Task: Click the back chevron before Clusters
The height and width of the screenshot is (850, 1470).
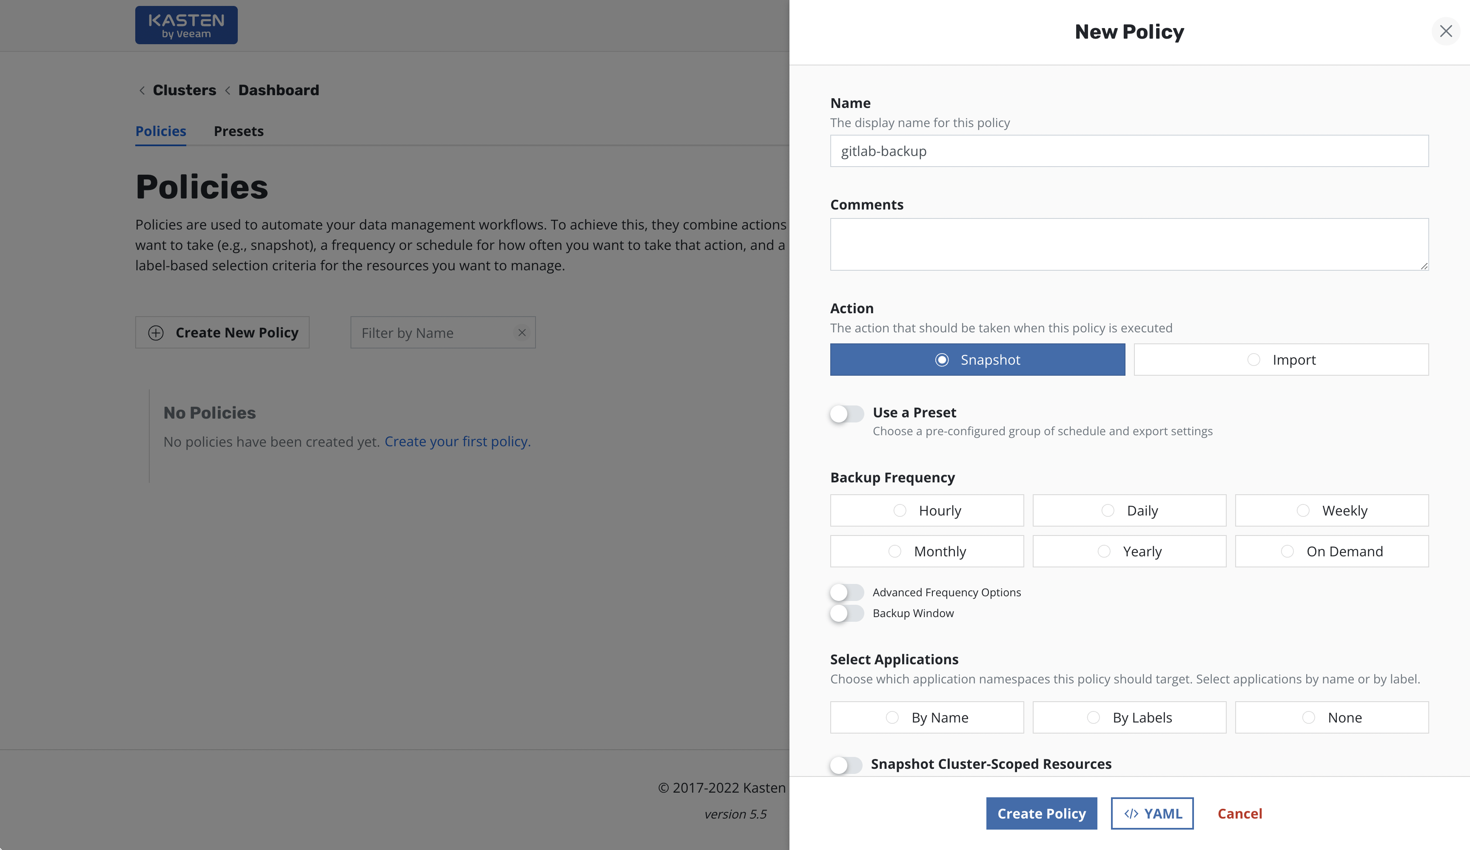Action: 142,91
